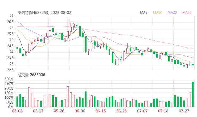Click the 07-27 date label
Screen dimensions: 197x117
pos(184,111)
